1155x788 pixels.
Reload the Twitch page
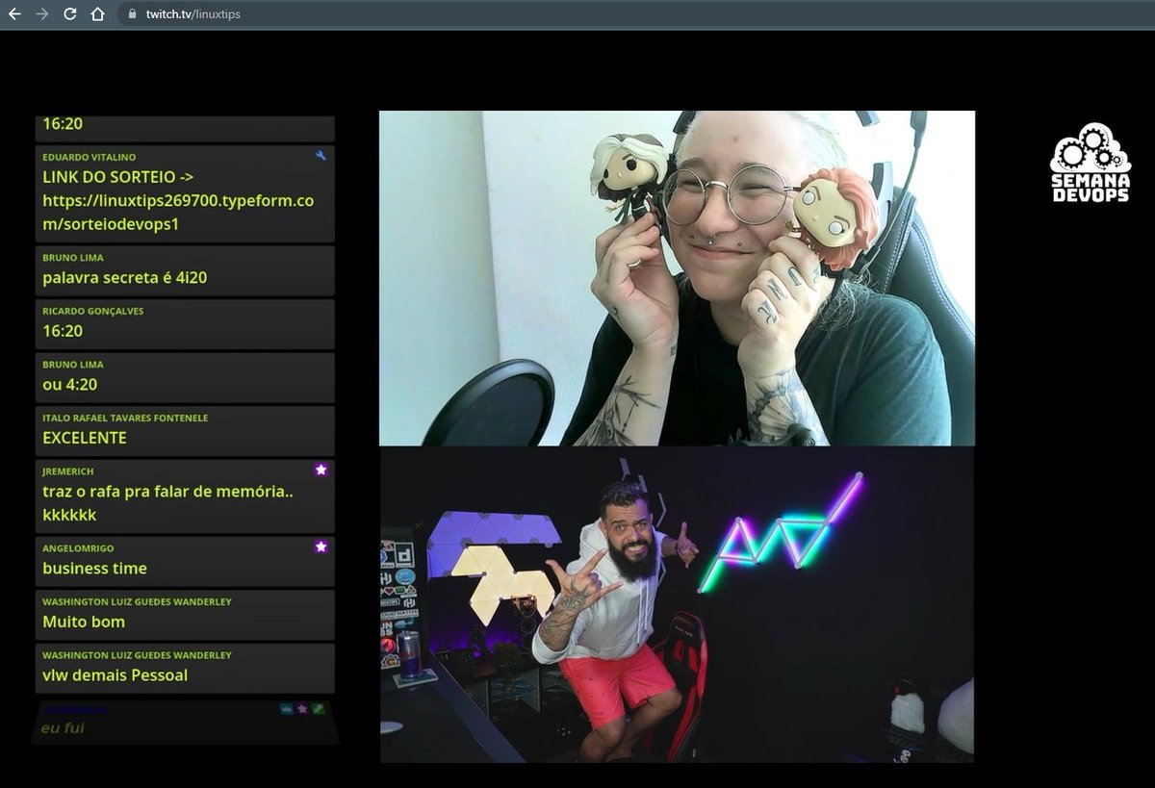pyautogui.click(x=69, y=14)
